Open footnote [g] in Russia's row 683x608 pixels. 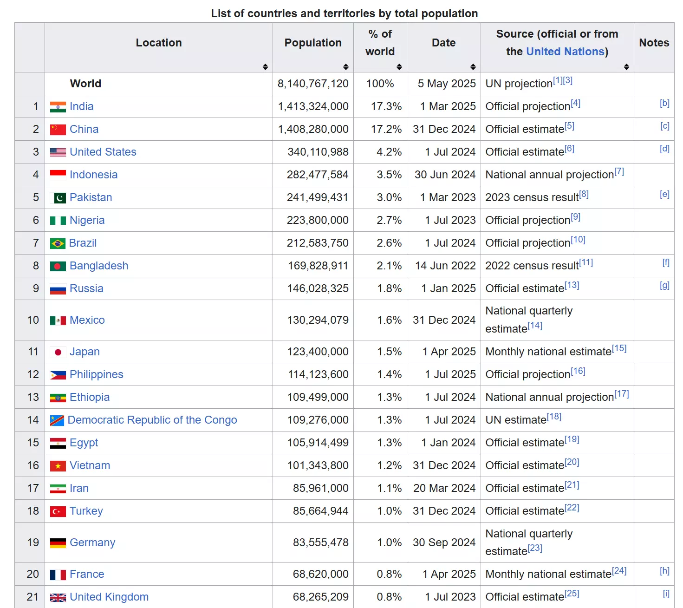665,285
